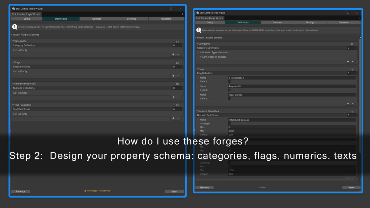The height and width of the screenshot is (208, 370).
Task: Click Previous button in left window
Action: pyautogui.click(x=21, y=191)
